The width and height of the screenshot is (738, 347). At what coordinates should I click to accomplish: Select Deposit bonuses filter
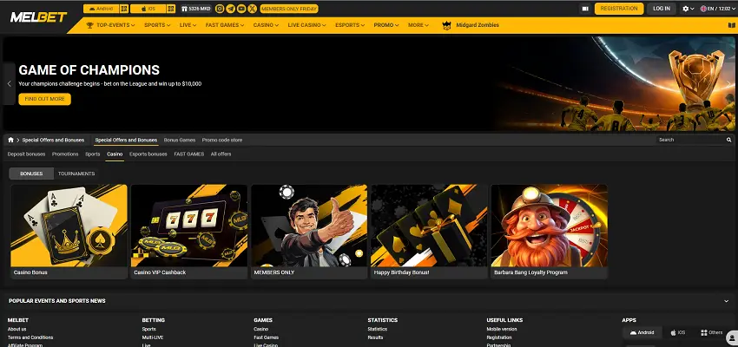pos(26,154)
